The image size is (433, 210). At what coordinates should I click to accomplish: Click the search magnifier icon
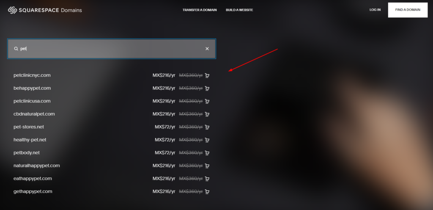pos(16,49)
